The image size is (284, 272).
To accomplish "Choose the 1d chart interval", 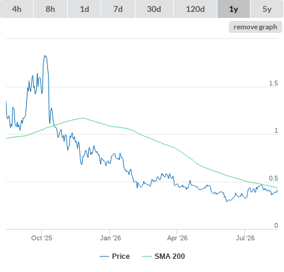I will point(84,9).
